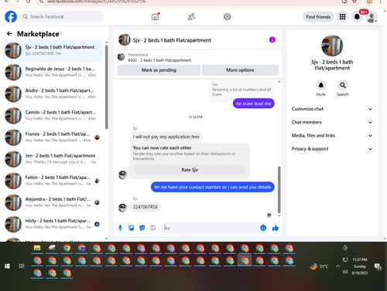387x291 pixels.
Task: Open the notifications bell in top bar
Action: (357, 17)
